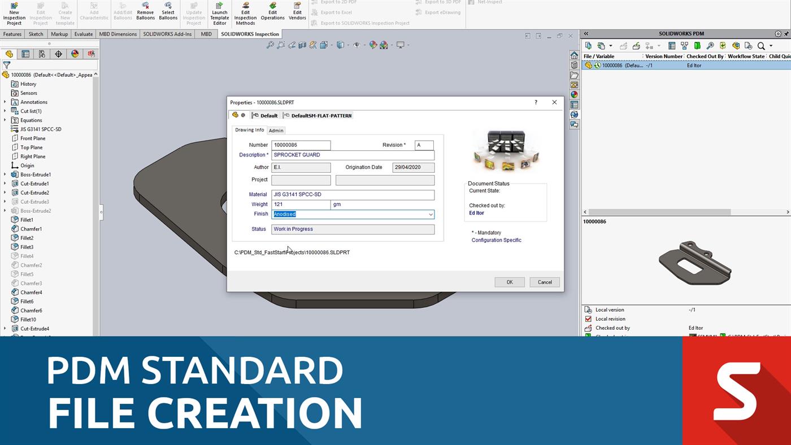Switch to the Admin tab
Viewport: 791px width, 445px height.
point(276,130)
